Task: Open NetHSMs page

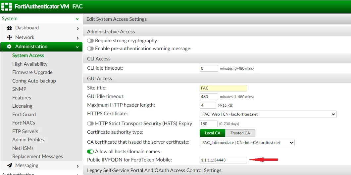Action: [x=23, y=148]
